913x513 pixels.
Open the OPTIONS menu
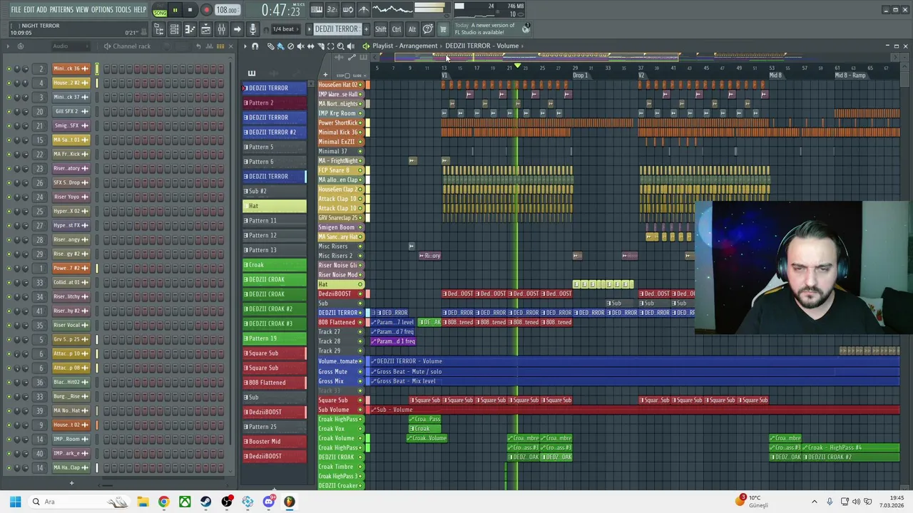point(102,10)
